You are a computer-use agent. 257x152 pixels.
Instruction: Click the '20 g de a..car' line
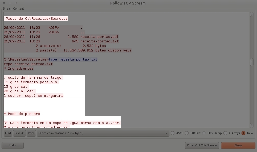coord(19,91)
